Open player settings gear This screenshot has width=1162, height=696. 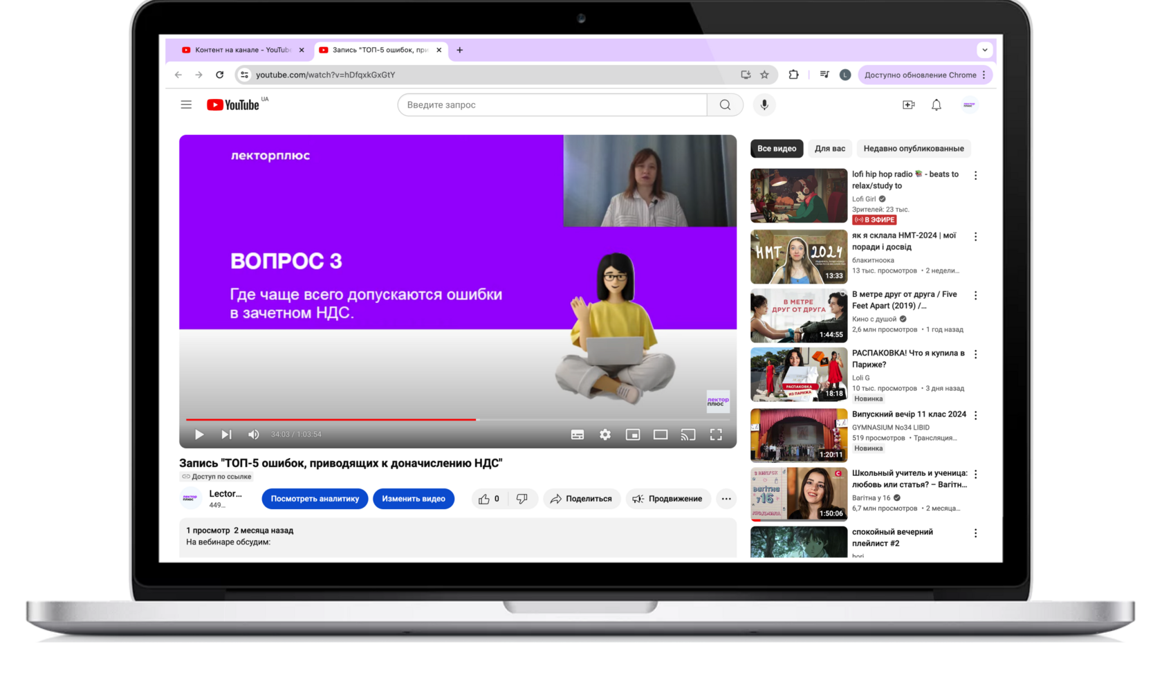click(605, 434)
